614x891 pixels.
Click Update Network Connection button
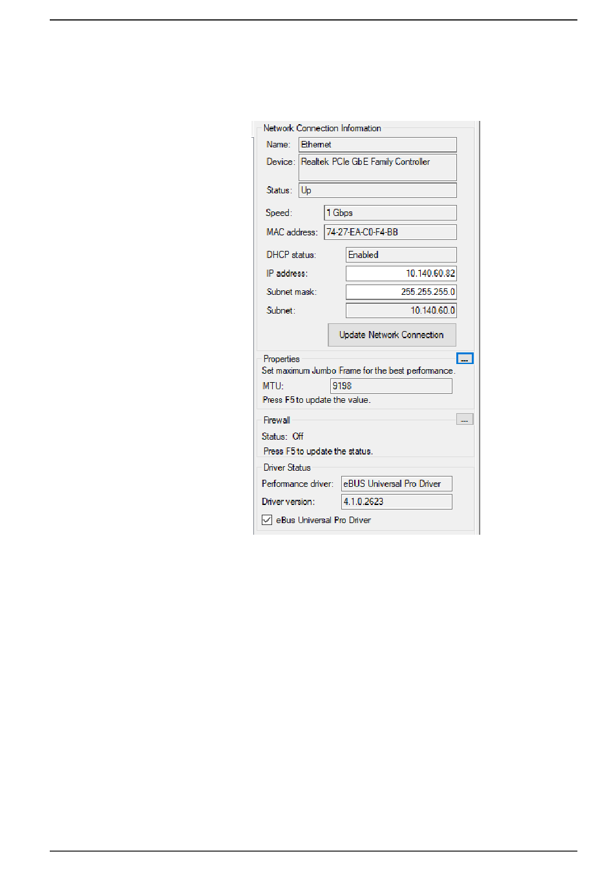[x=392, y=335]
